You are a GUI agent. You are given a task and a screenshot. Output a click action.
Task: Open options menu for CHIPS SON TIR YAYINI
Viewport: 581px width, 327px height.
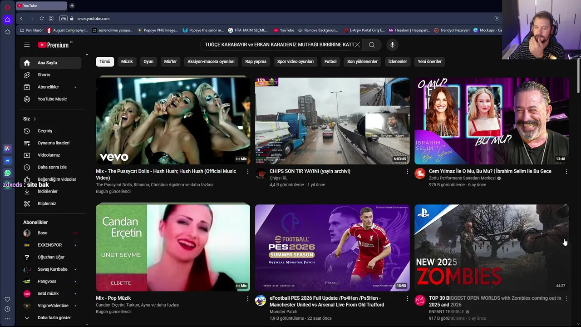click(407, 172)
